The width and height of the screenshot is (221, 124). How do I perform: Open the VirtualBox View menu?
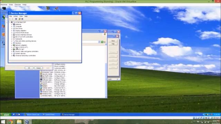click(11, 4)
